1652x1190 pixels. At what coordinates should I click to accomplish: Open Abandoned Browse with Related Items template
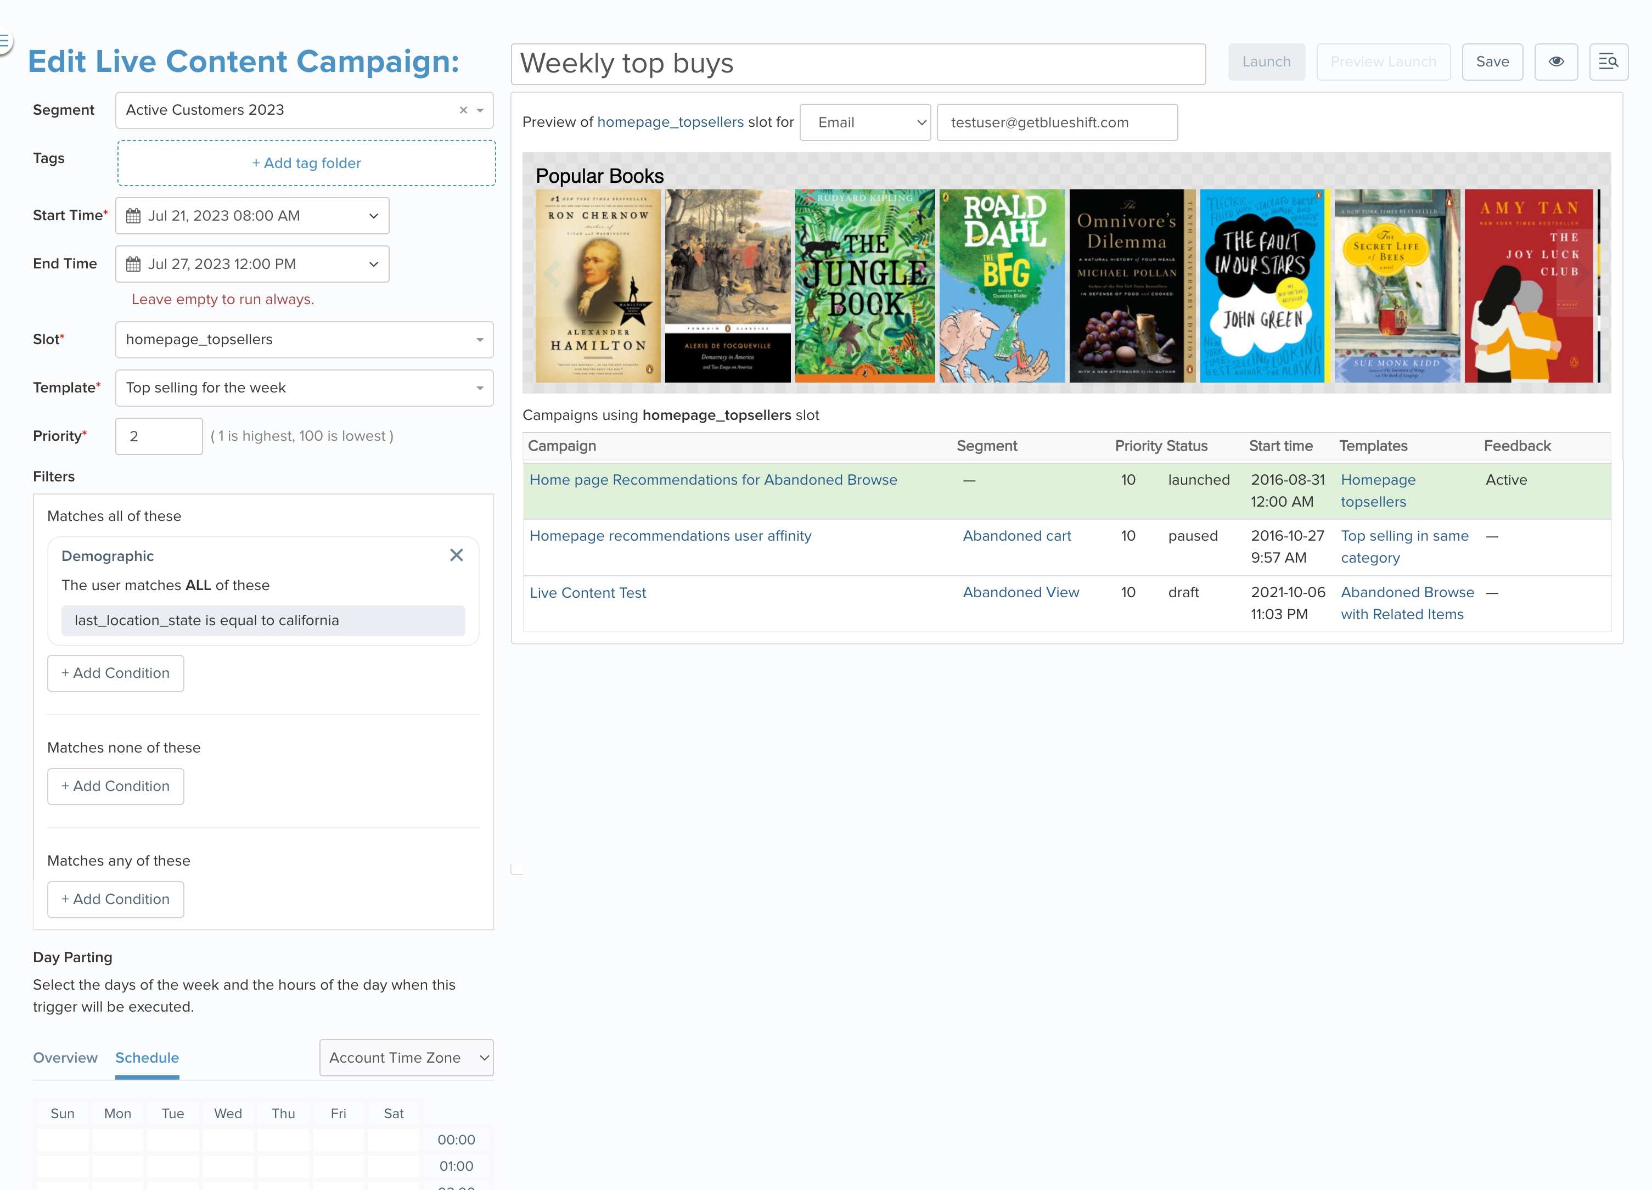[x=1407, y=603]
